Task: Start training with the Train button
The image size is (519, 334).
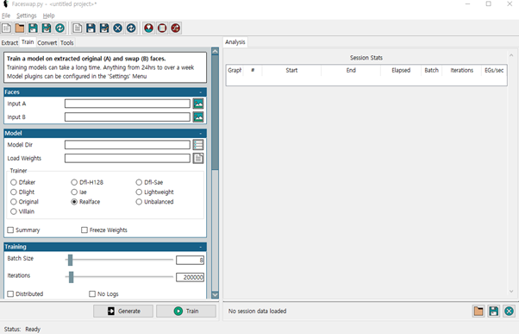Action: pyautogui.click(x=186, y=312)
